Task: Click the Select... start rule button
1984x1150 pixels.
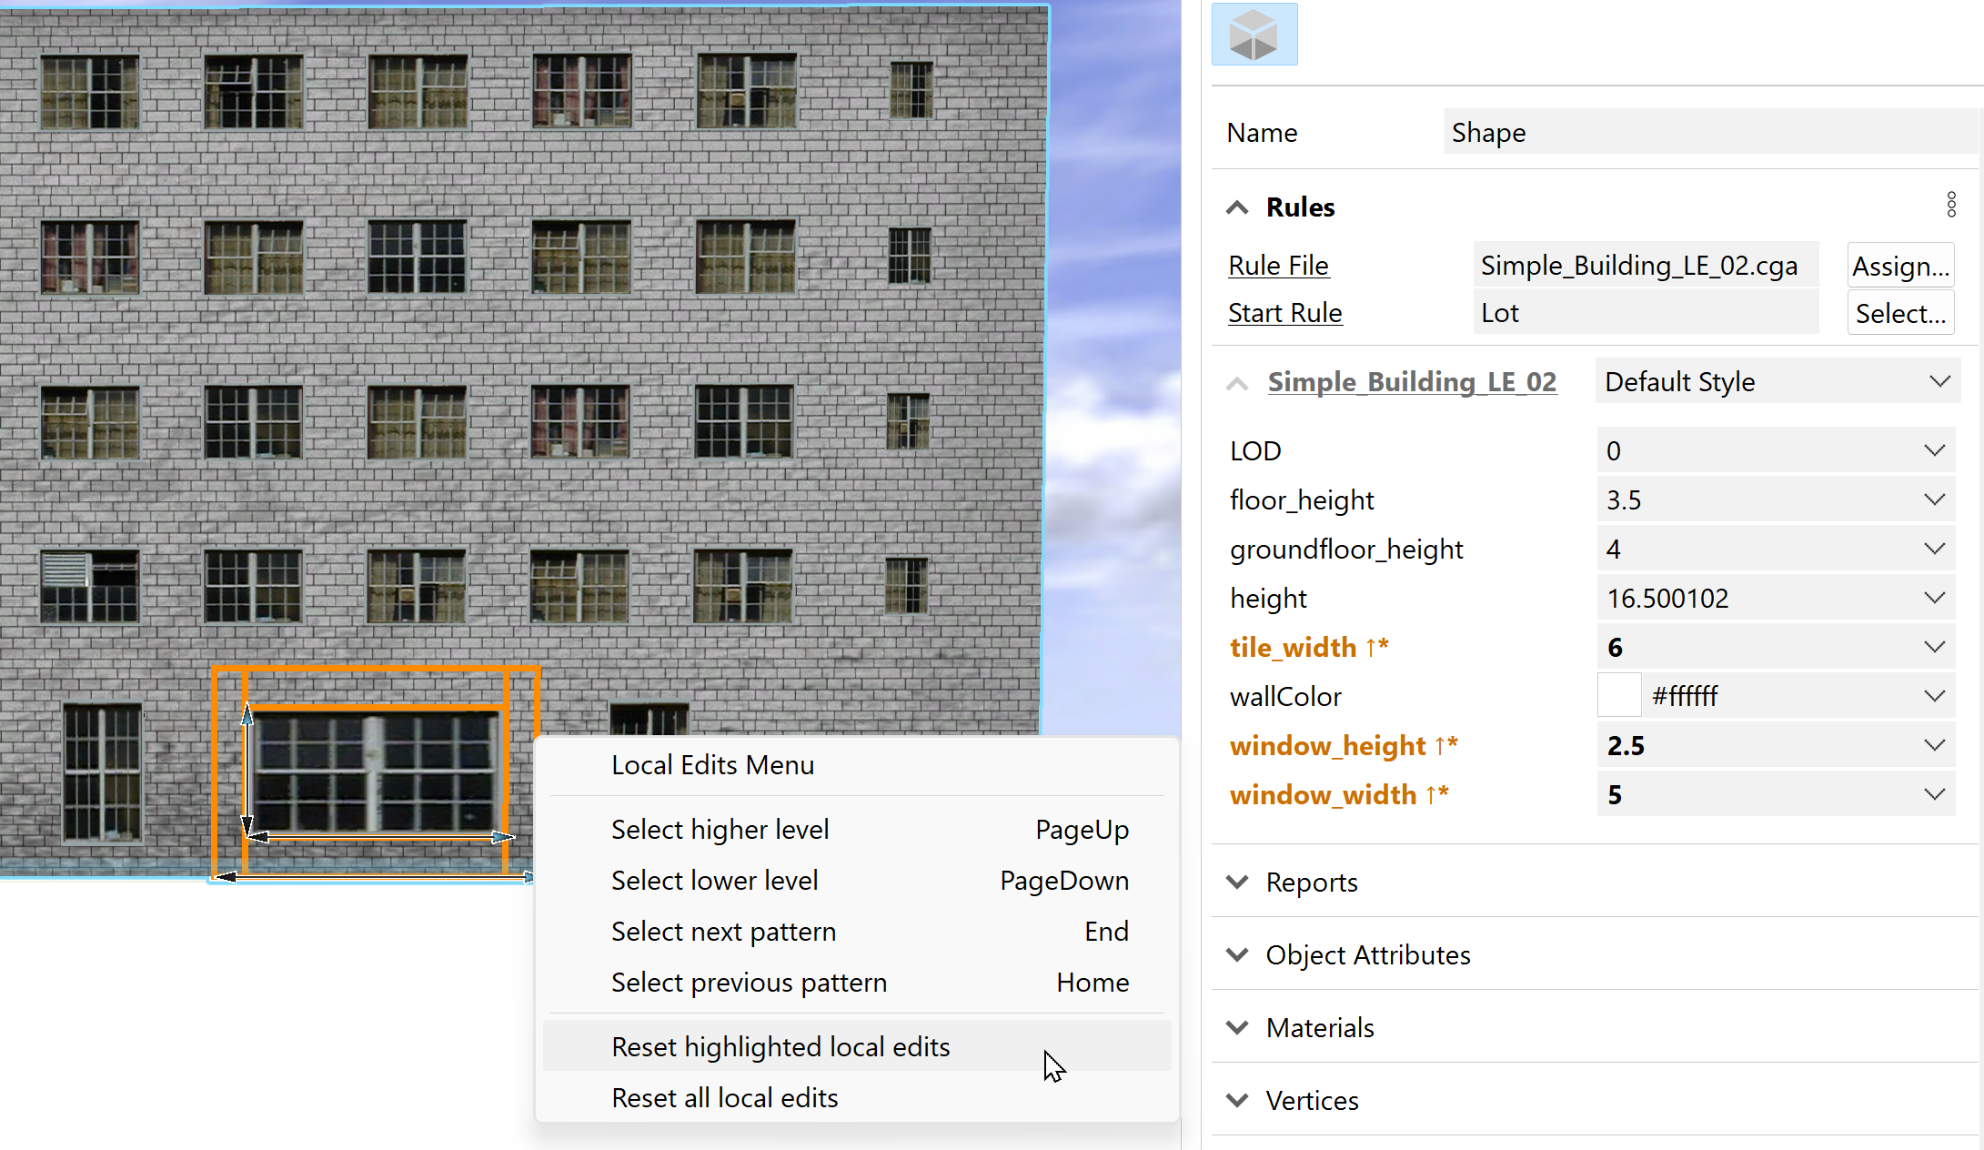Action: point(1900,313)
